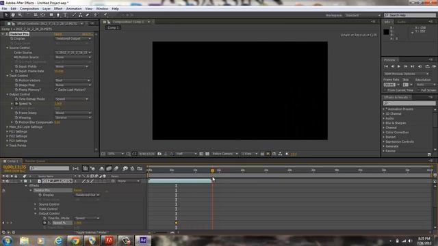438x246 pixels.
Task: Expand Animation Presets in Effects & Presets
Action: 384,109
